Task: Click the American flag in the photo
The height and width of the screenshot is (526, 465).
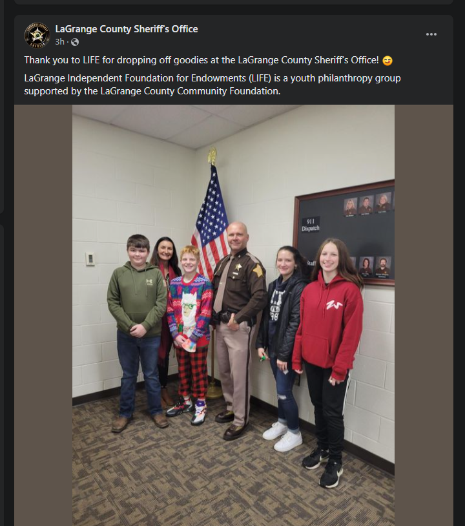Action: (x=211, y=222)
